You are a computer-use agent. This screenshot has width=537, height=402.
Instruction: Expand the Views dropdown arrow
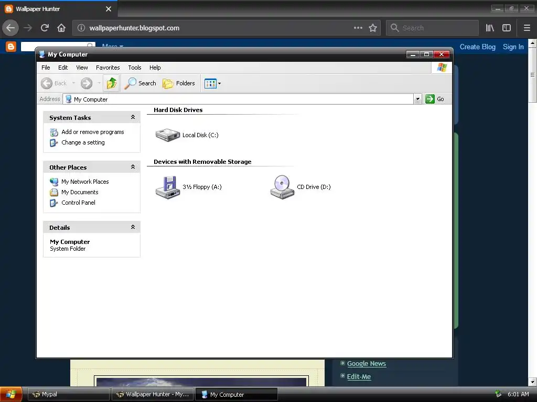coord(220,83)
